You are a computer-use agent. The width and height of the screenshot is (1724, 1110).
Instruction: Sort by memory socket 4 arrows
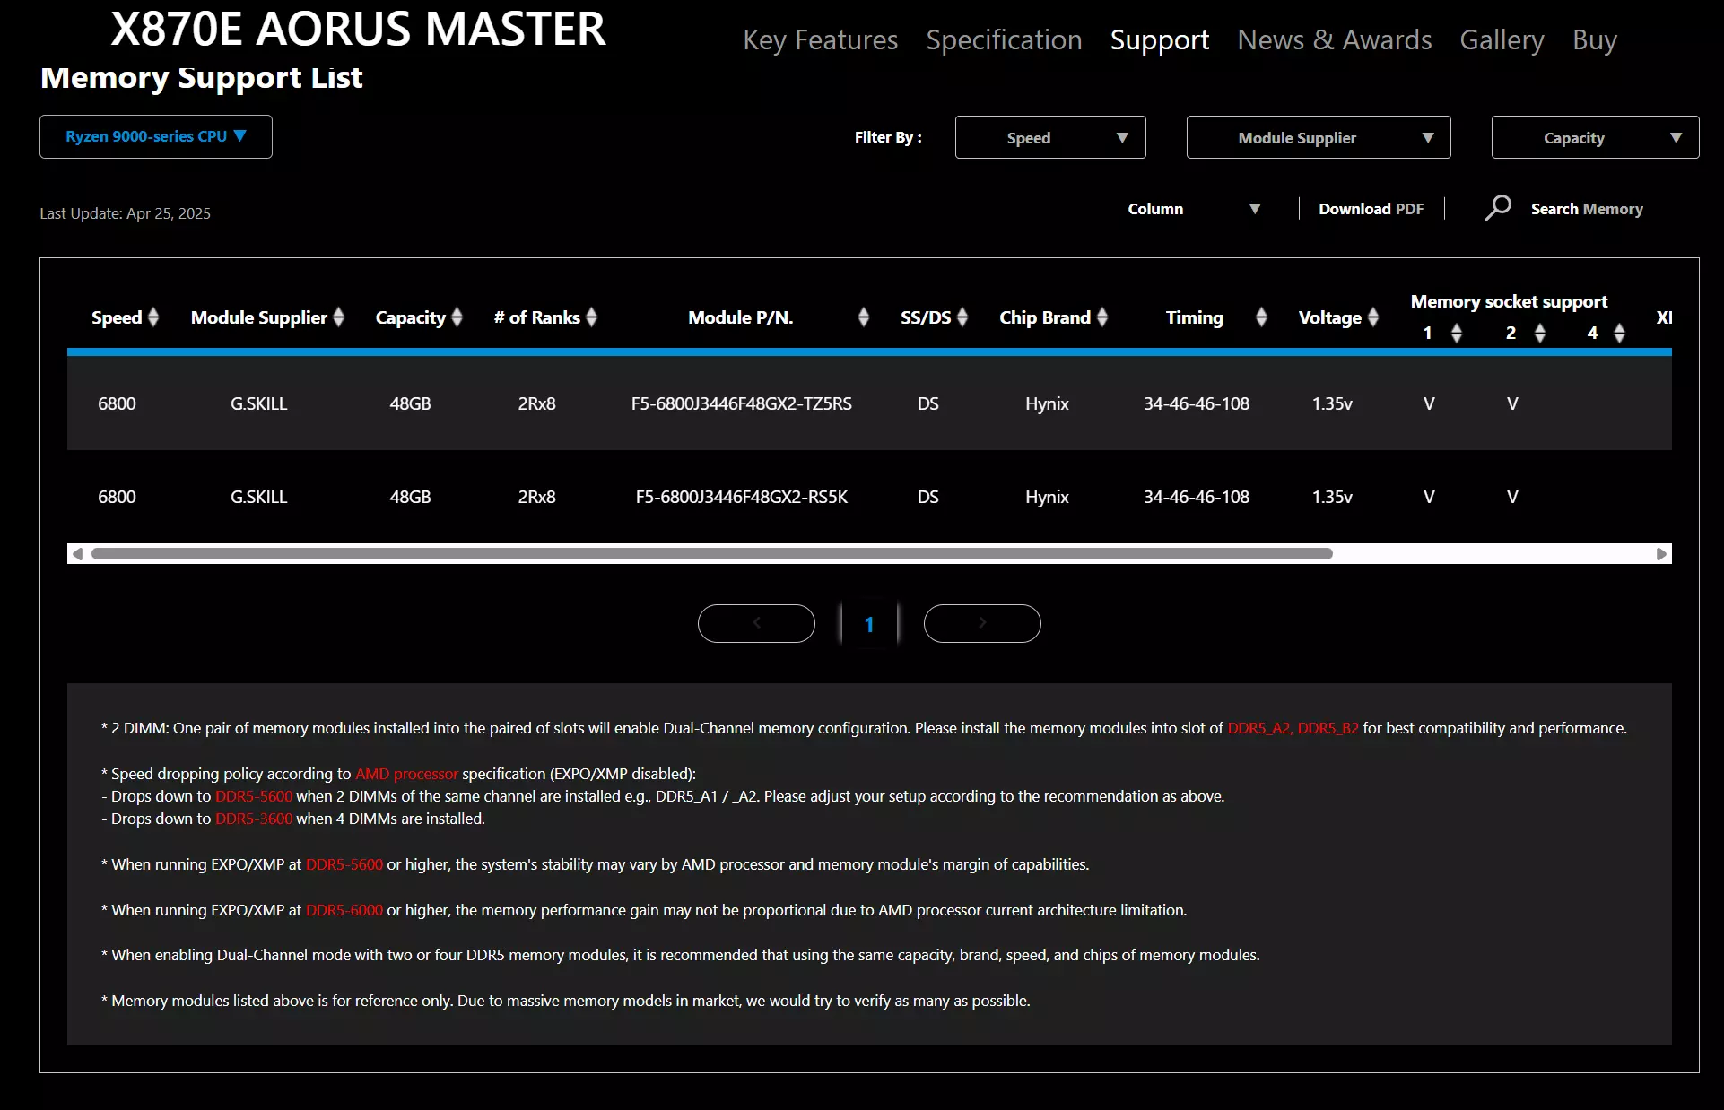(x=1619, y=334)
